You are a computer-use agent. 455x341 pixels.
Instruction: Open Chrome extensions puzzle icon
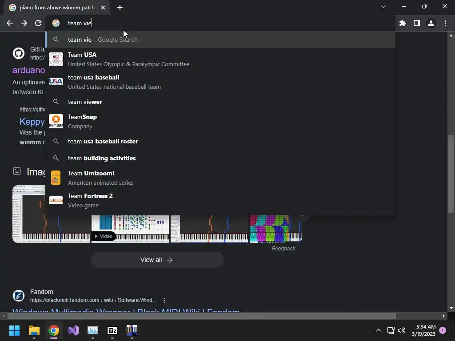pyautogui.click(x=403, y=23)
